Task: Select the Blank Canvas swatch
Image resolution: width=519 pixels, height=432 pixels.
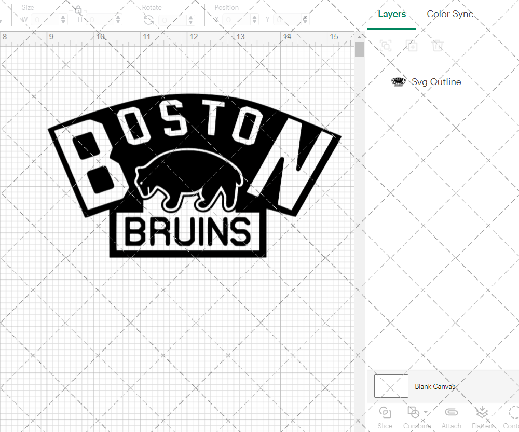Action: (391, 386)
